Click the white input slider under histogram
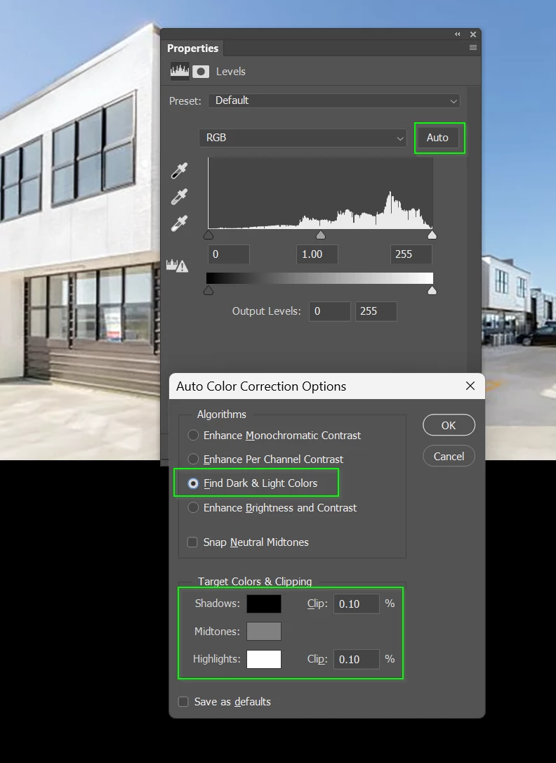 [x=432, y=235]
